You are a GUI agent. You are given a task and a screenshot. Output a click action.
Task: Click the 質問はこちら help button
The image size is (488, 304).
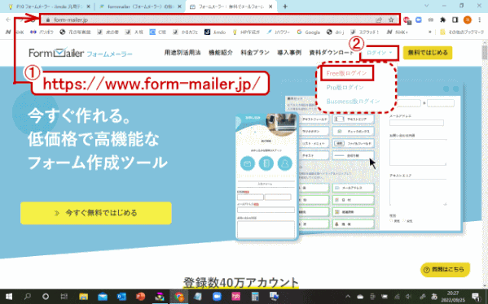pyautogui.click(x=445, y=270)
